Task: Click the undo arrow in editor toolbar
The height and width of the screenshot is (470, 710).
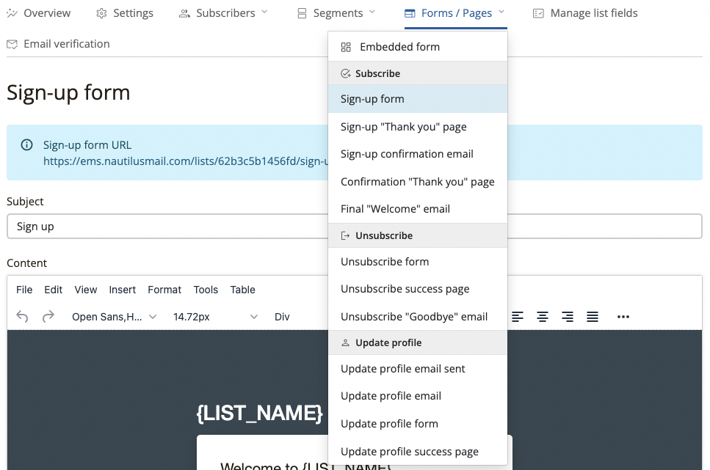Action: [x=22, y=317]
